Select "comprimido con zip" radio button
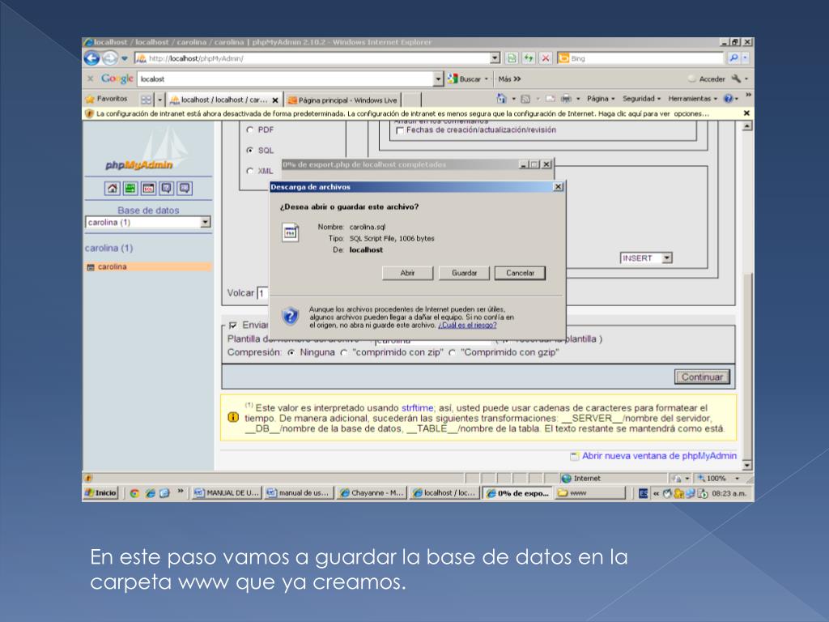 (x=343, y=353)
